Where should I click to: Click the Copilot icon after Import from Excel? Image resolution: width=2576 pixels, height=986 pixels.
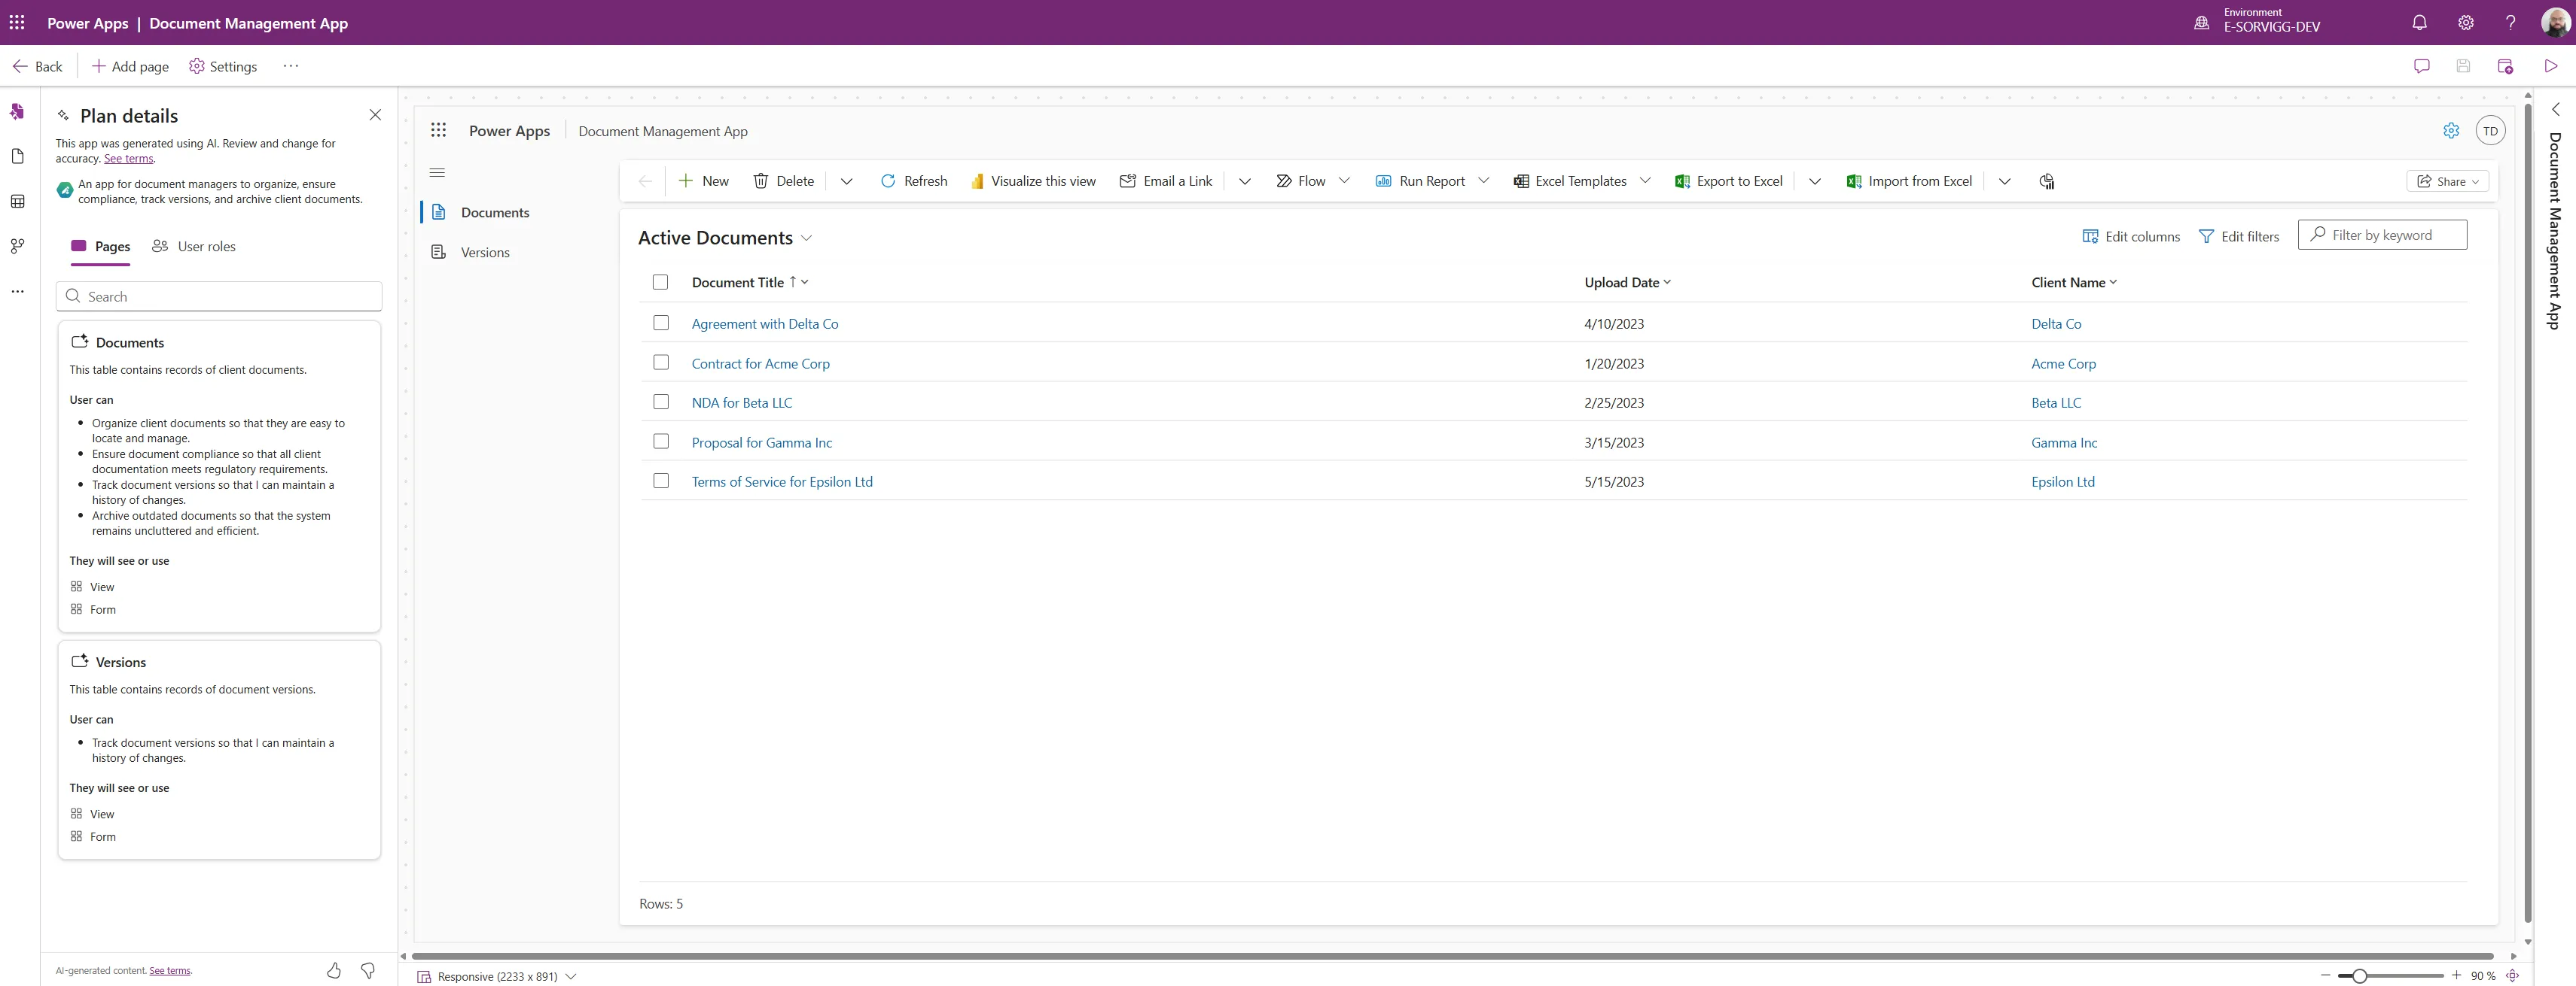point(2047,181)
